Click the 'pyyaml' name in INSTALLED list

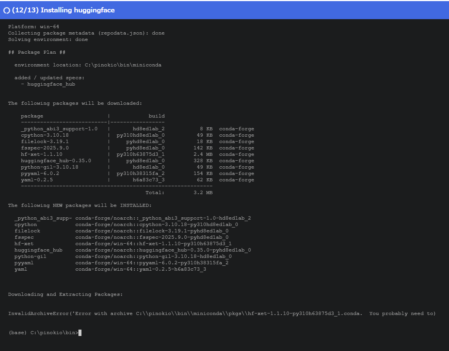(24, 263)
